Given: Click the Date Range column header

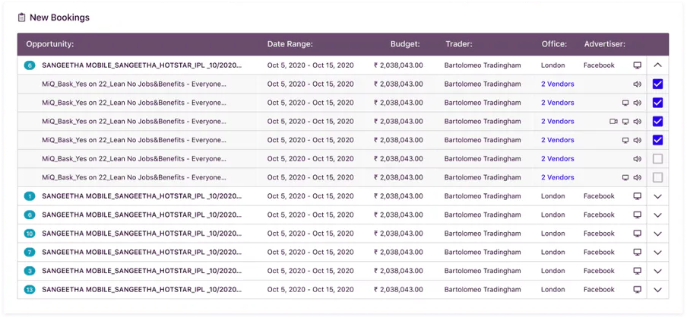Looking at the screenshot, I should click(x=290, y=44).
